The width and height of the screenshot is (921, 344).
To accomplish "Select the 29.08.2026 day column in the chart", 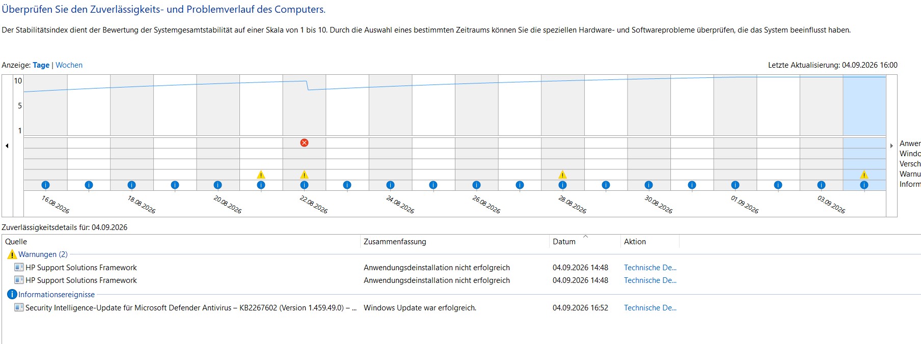I will (x=606, y=132).
